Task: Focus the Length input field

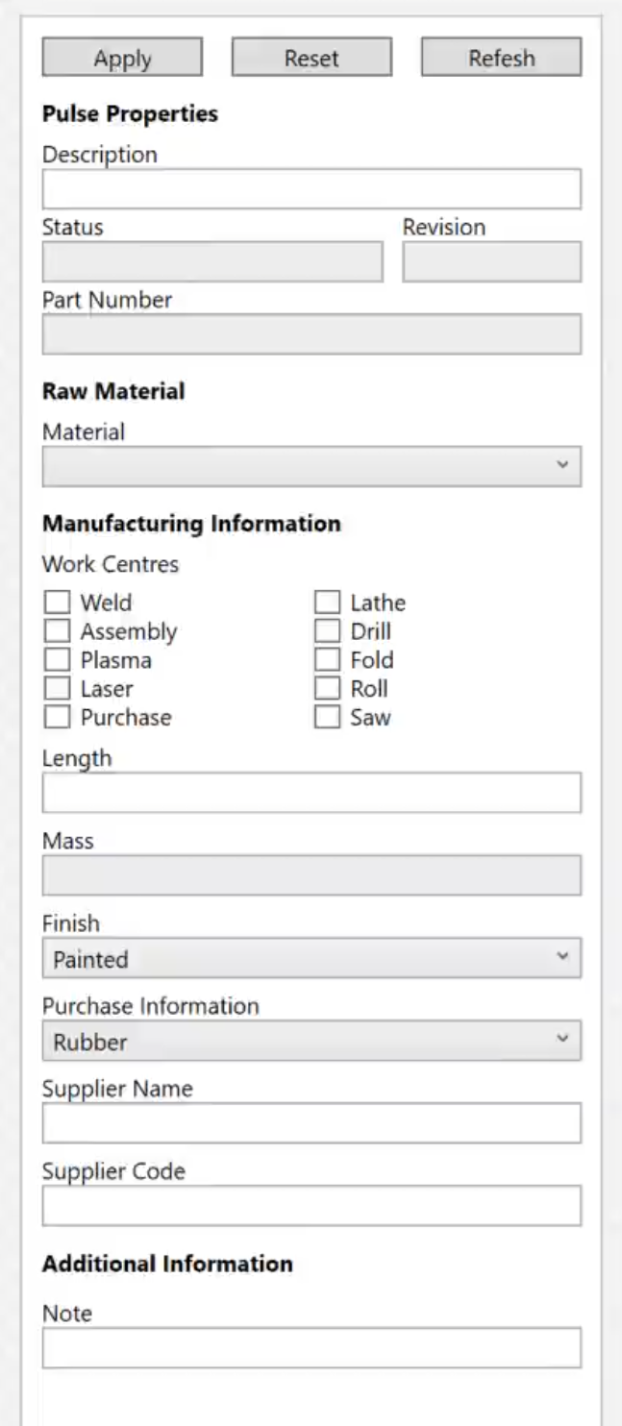Action: [311, 793]
